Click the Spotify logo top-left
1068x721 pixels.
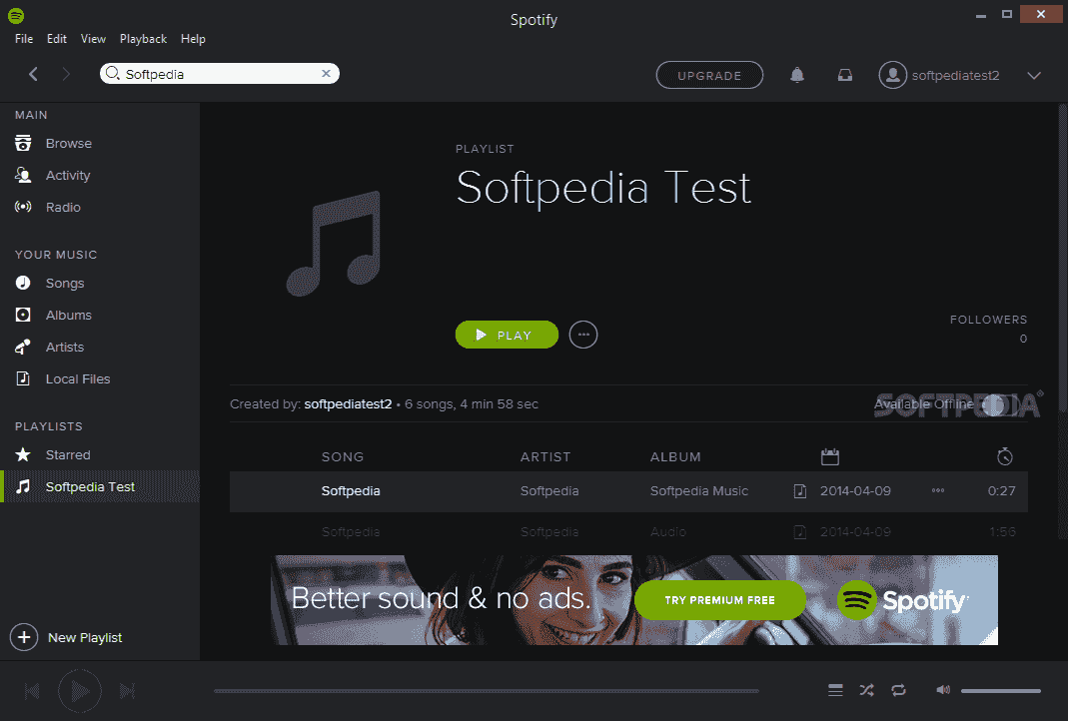[14, 15]
